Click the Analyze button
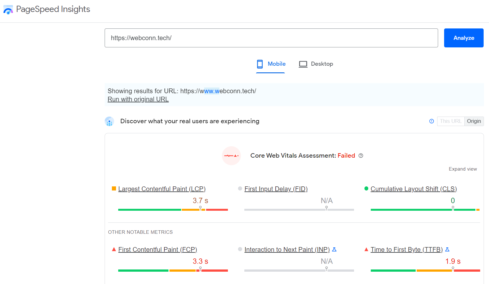Image resolution: width=489 pixels, height=284 pixels. coord(464,38)
